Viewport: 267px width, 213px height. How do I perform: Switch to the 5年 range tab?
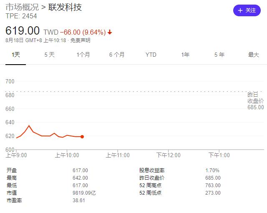[219, 55]
